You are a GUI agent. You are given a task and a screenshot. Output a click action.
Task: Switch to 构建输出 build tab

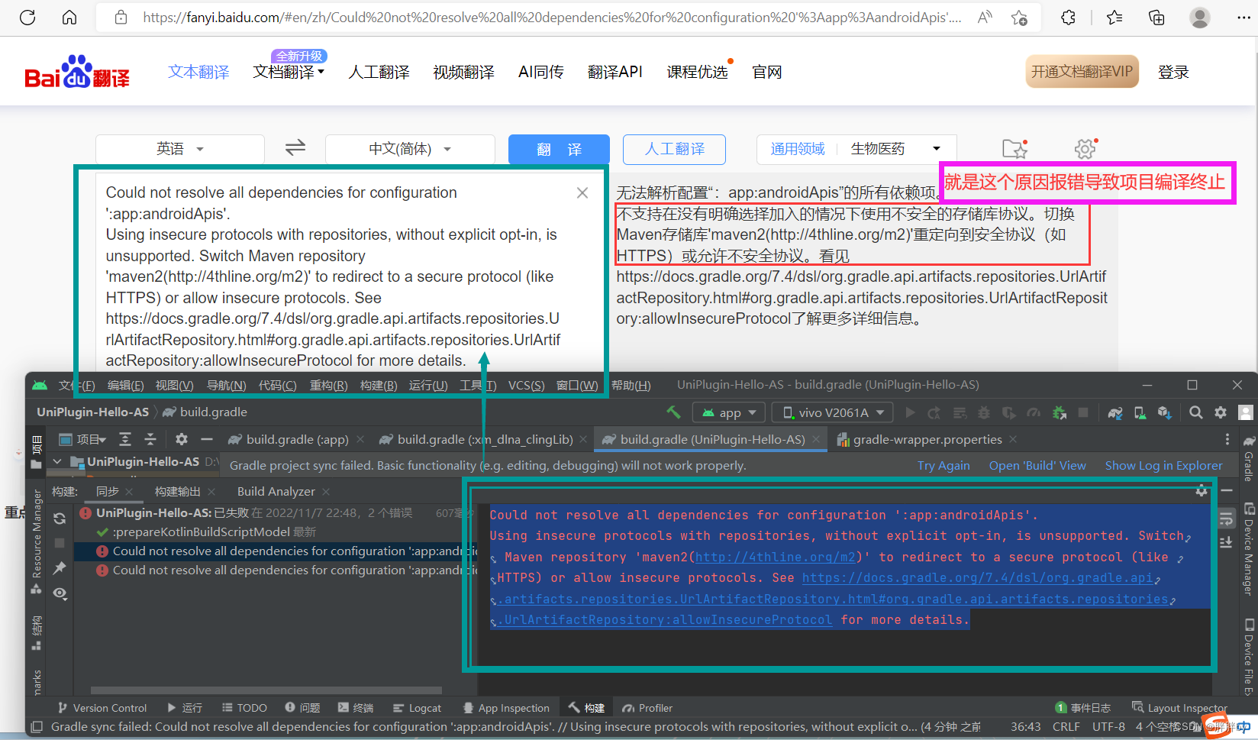[177, 491]
